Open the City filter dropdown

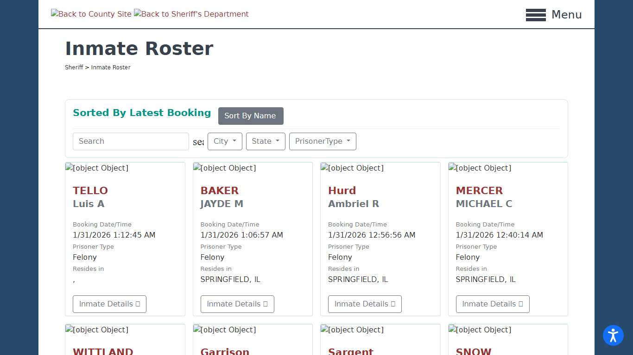pyautogui.click(x=225, y=141)
